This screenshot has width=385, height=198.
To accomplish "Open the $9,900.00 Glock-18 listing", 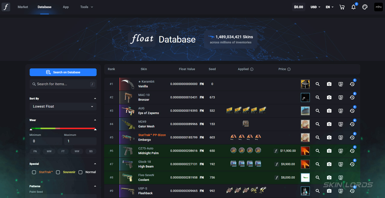I will tap(285, 164).
